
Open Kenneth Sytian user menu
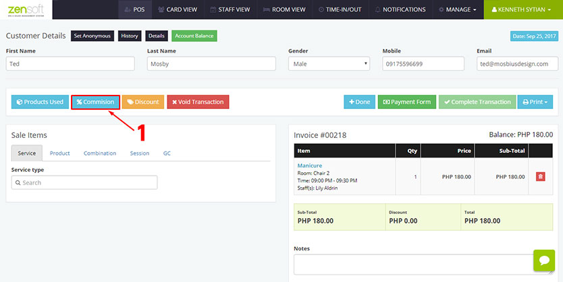coord(523,9)
